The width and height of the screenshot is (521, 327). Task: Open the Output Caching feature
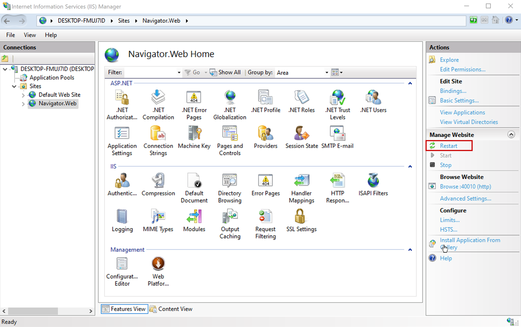click(x=230, y=224)
